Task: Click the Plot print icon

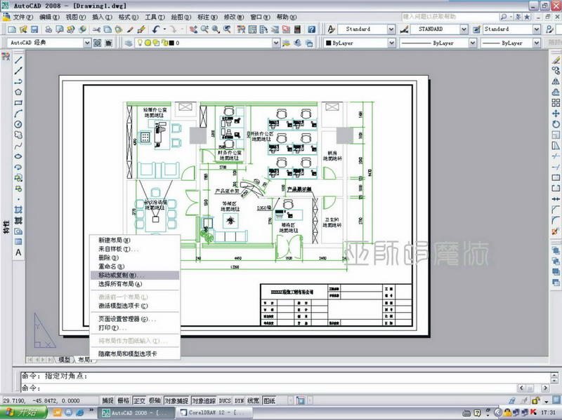Action: tap(48, 29)
